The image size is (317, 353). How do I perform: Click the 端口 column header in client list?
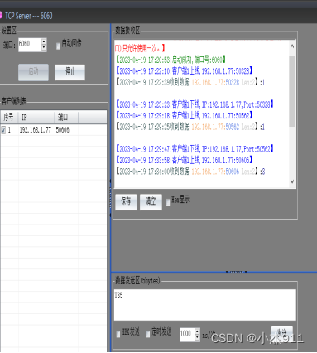click(66, 118)
